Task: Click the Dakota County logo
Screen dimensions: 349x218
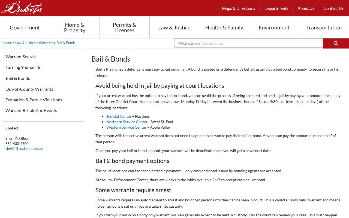Action: pyautogui.click(x=22, y=8)
